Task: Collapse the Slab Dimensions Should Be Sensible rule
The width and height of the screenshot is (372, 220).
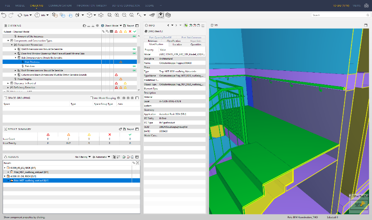Action: 16,57
